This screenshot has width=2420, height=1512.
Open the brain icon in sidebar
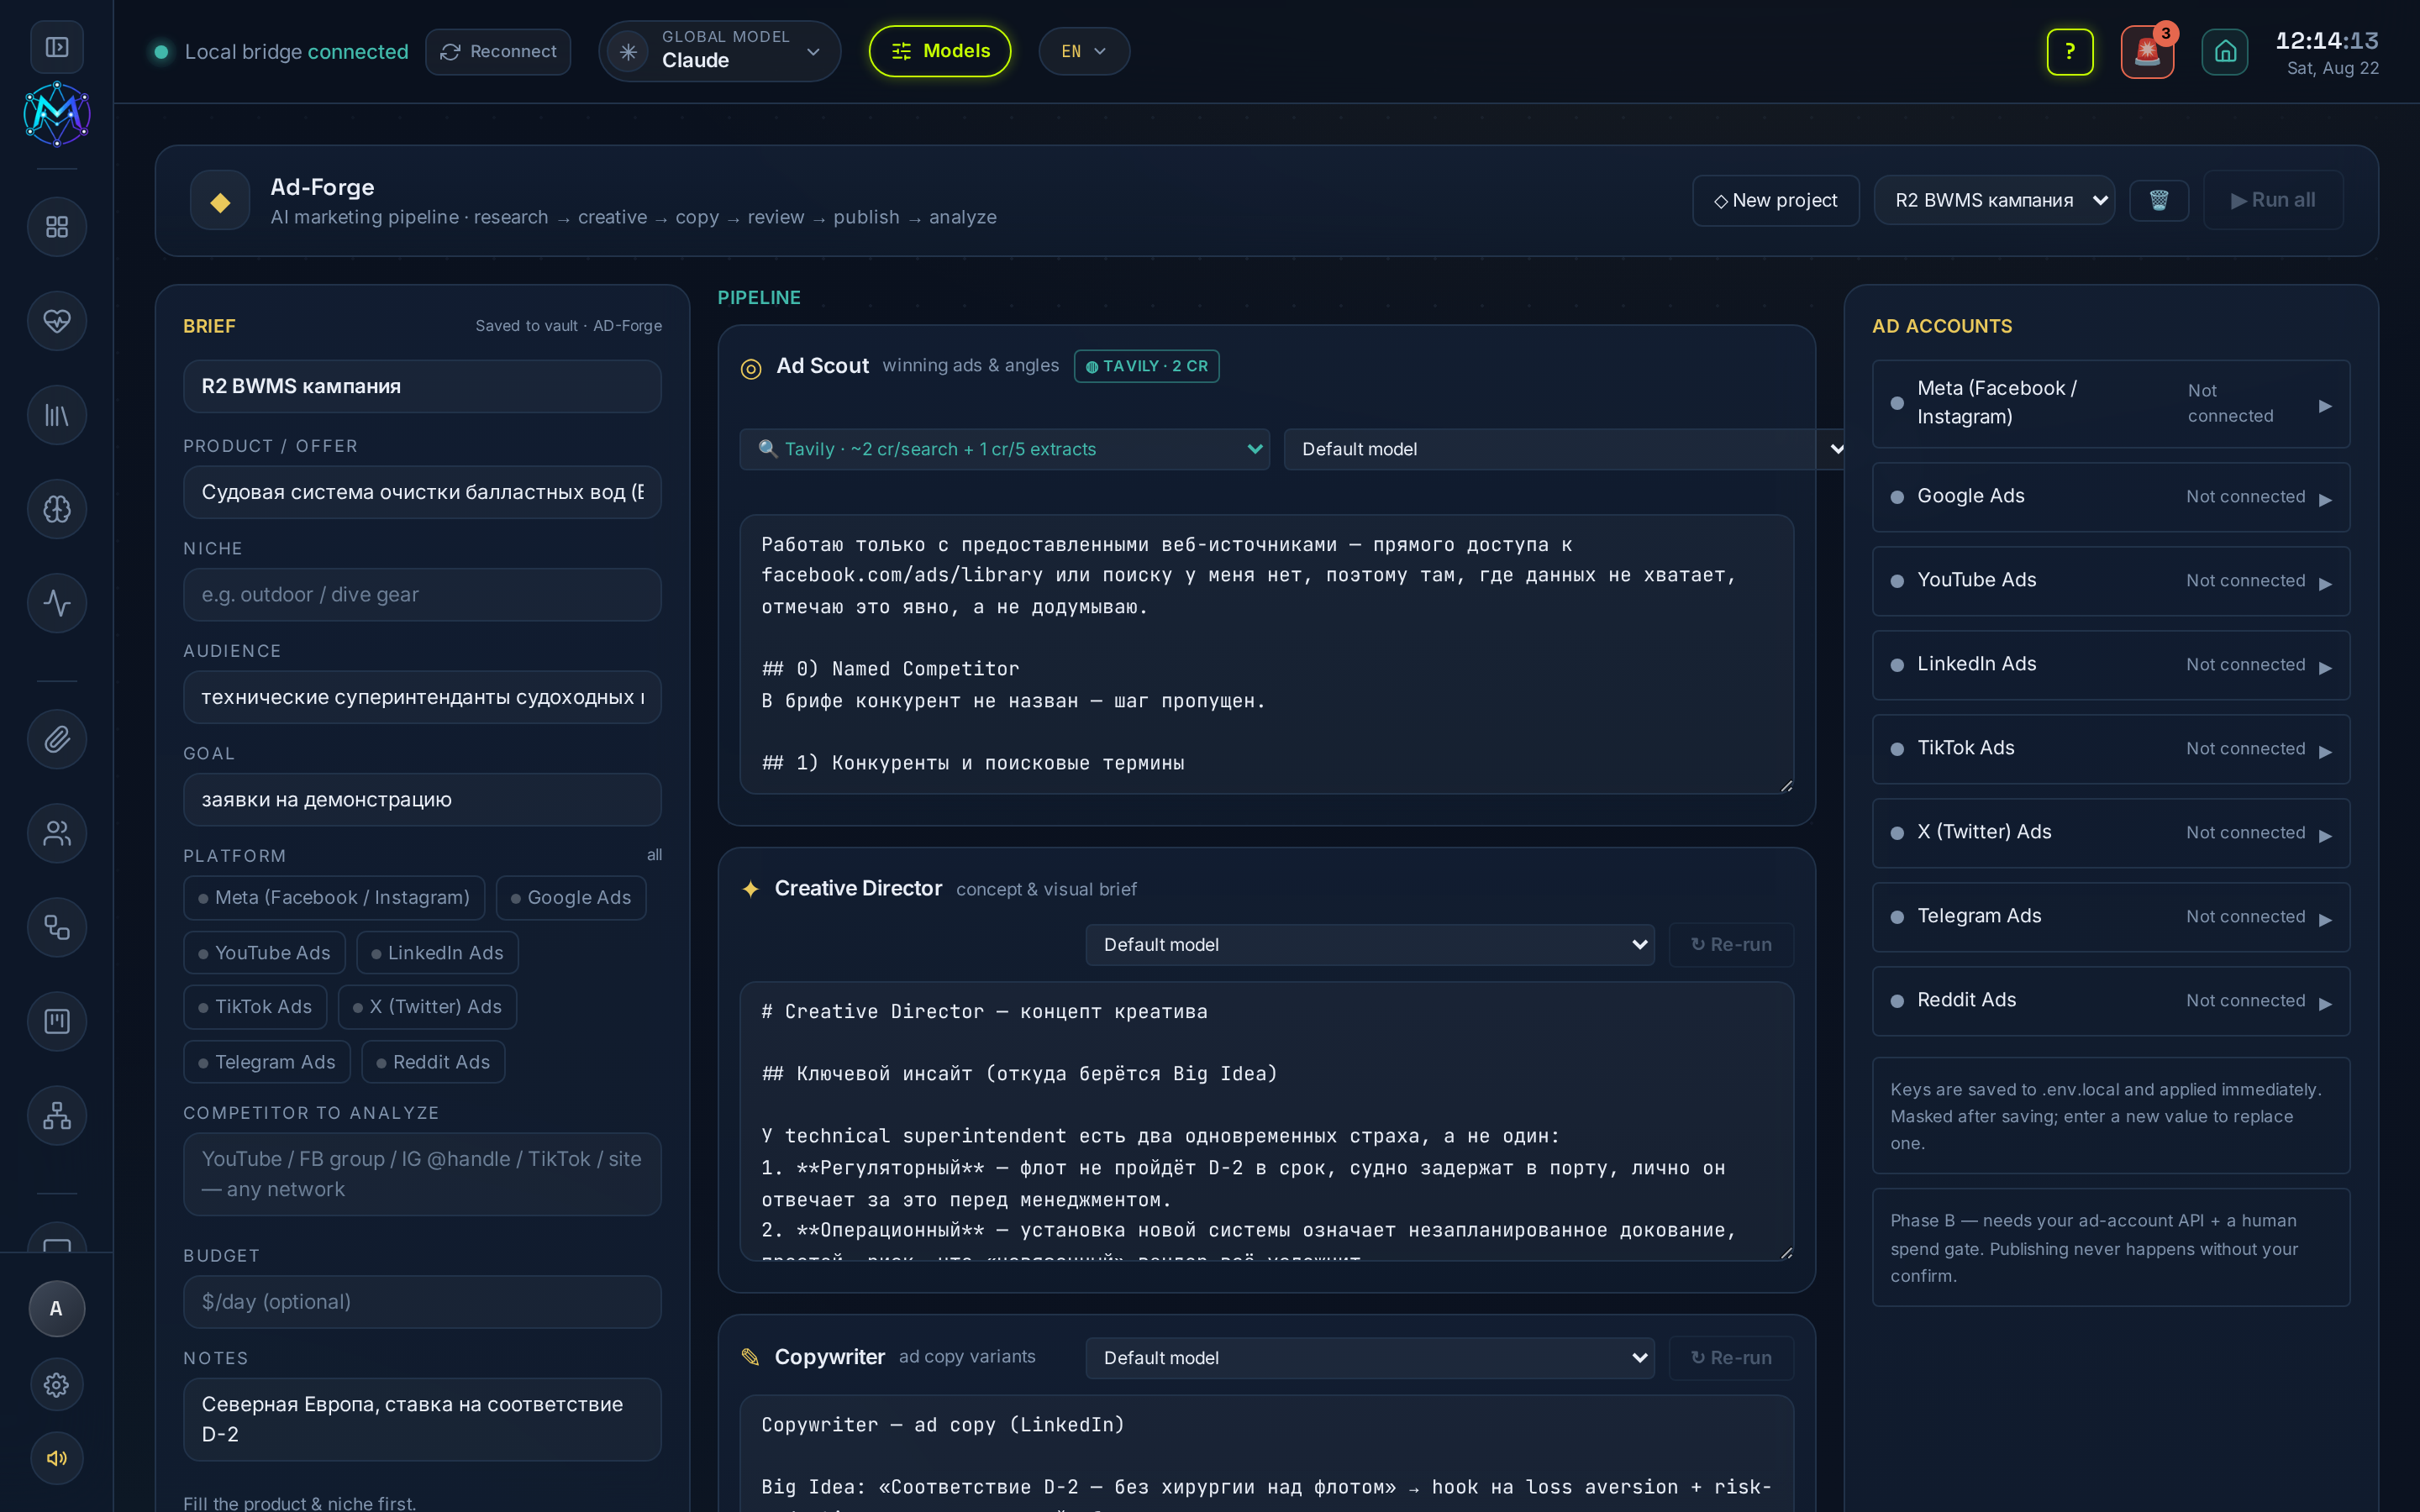tap(57, 509)
